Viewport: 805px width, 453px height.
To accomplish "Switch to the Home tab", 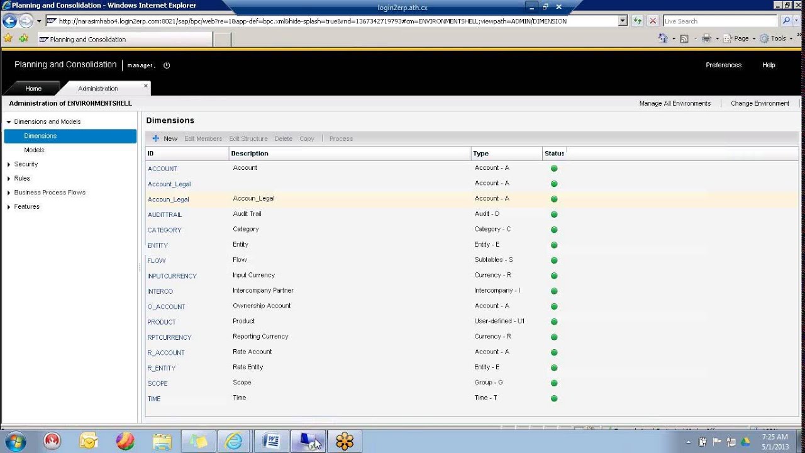I will click(33, 89).
